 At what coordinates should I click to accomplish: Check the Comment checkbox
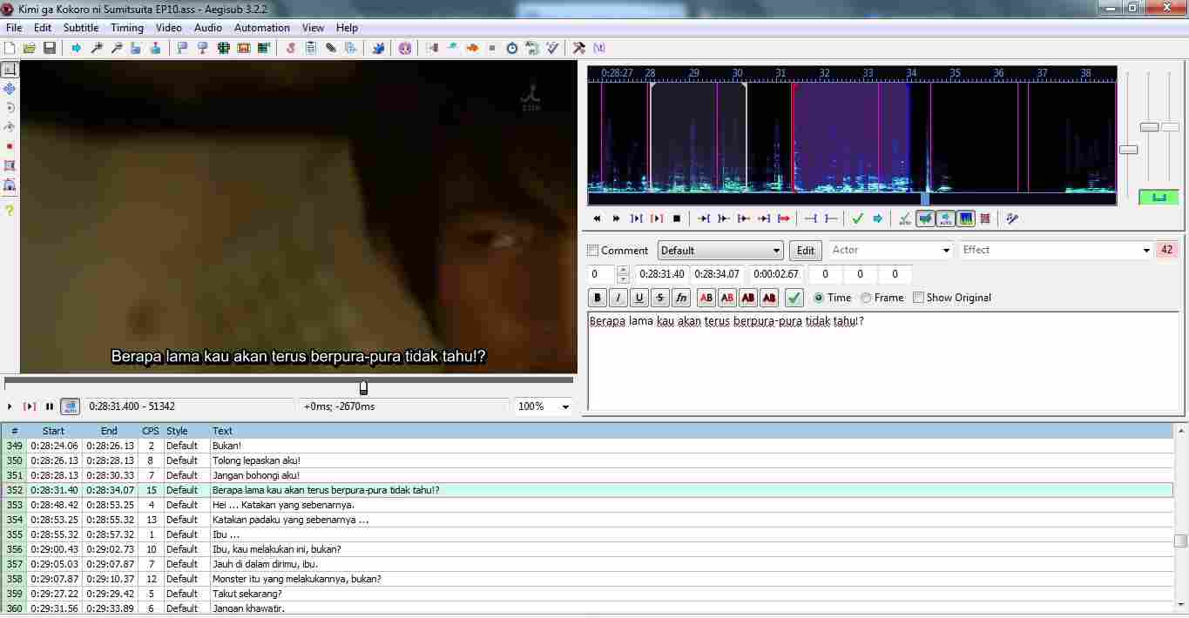593,251
